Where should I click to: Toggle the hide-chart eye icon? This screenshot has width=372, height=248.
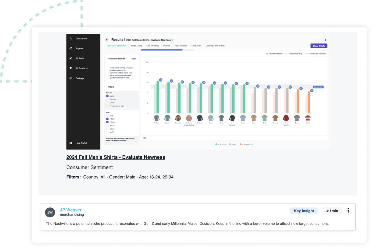coord(144,138)
